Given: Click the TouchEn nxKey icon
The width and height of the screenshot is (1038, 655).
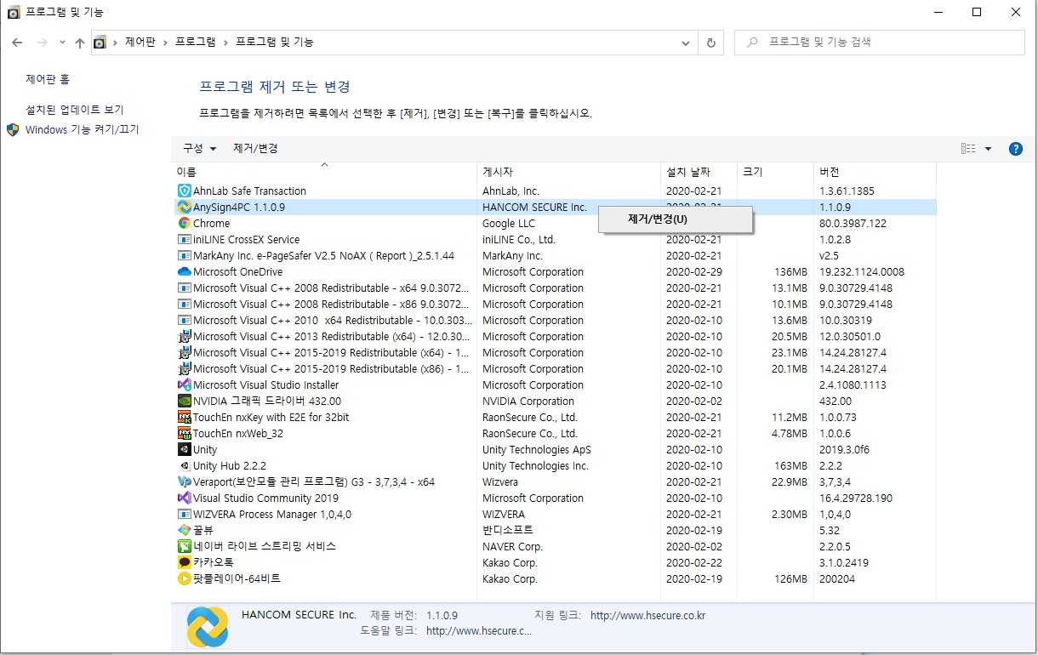Looking at the screenshot, I should (x=185, y=418).
